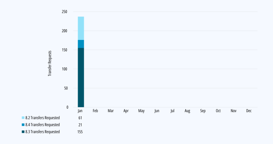This screenshot has width=273, height=144.
Task: Click the 250 y-axis tick label
Action: (x=65, y=12)
